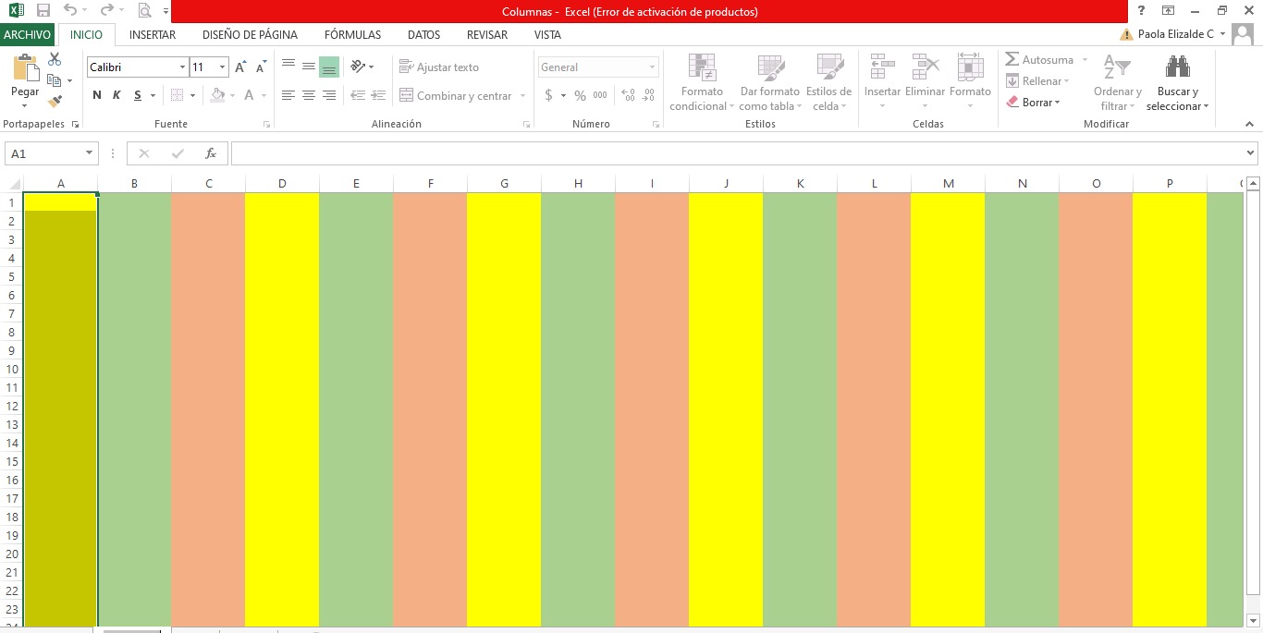Open the FÓRMULAS ribbon tab
Screen dimensions: 1263x633
[x=352, y=35]
